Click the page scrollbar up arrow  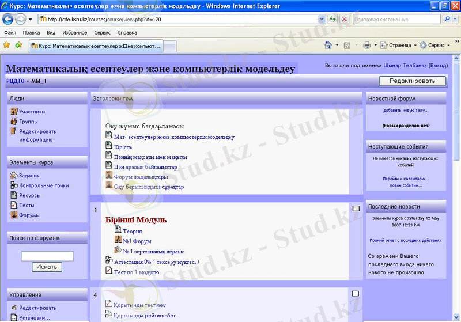[456, 58]
